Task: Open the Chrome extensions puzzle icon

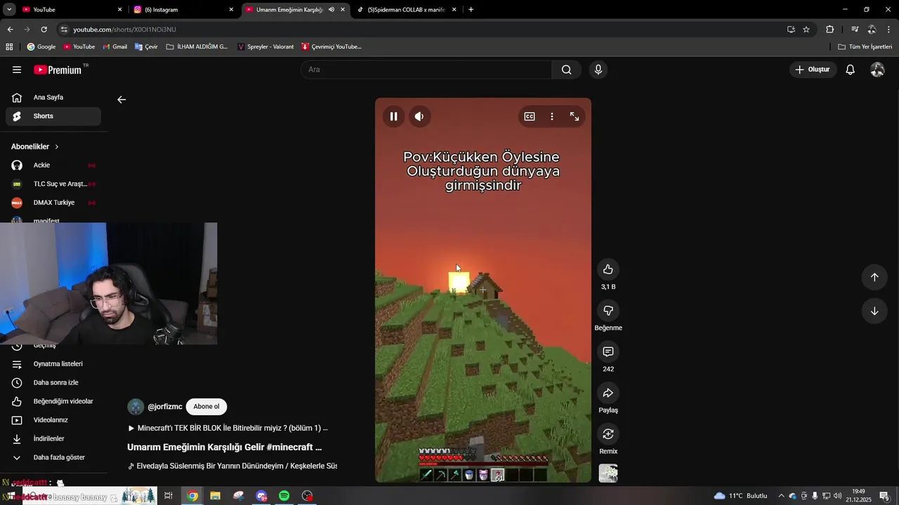Action: coord(829,29)
